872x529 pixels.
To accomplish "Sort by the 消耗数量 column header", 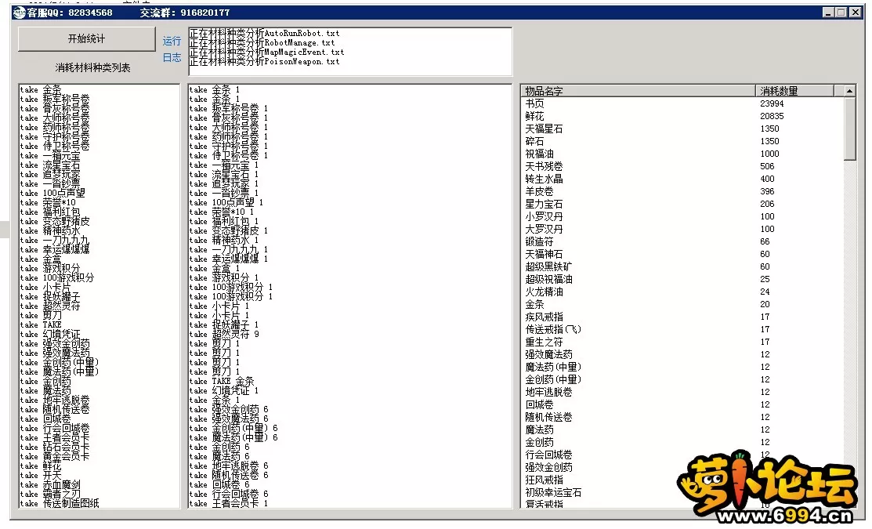I will (x=794, y=91).
